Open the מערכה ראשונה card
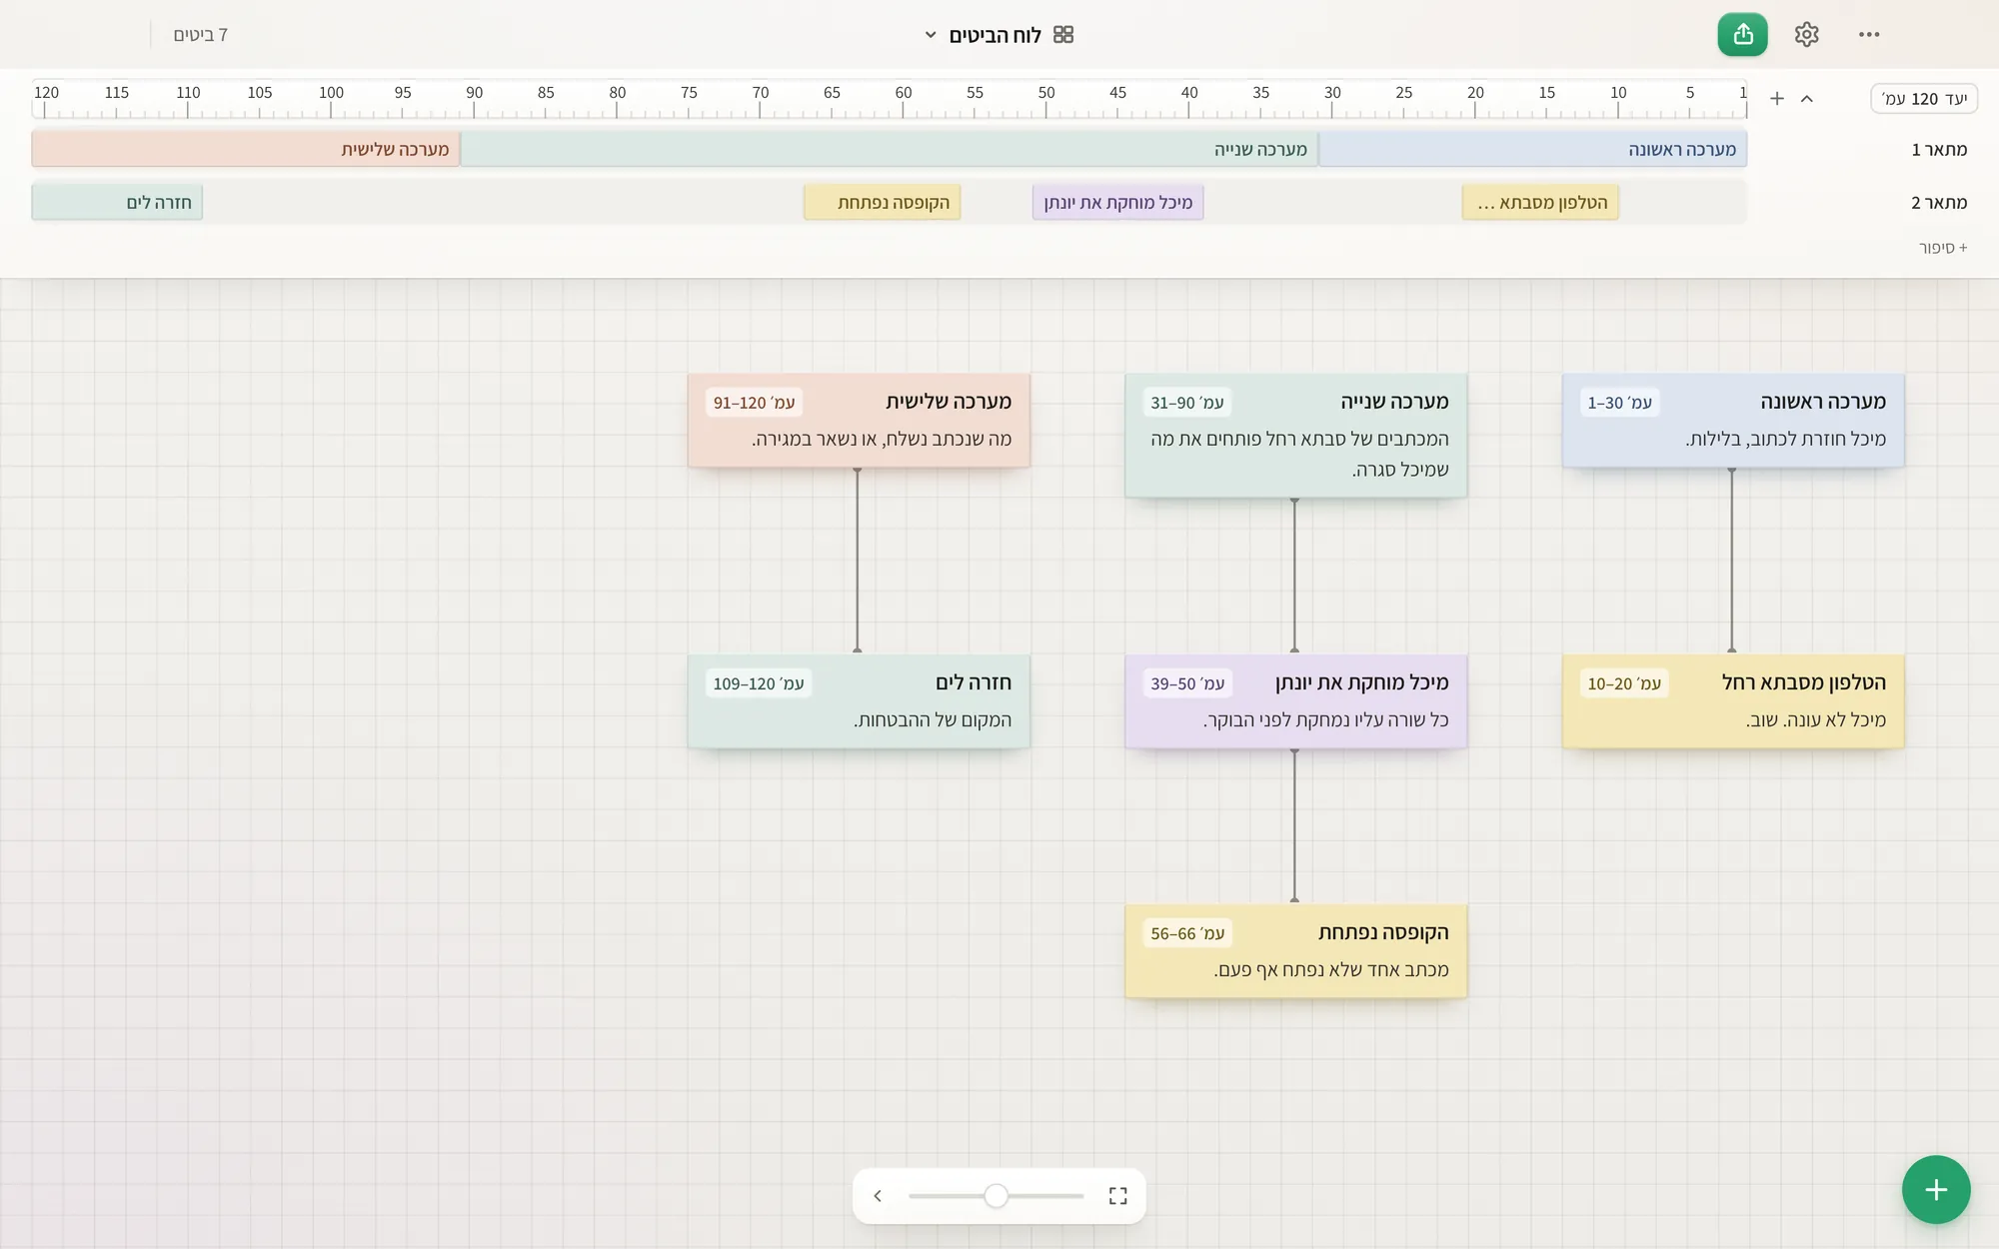 [1733, 421]
